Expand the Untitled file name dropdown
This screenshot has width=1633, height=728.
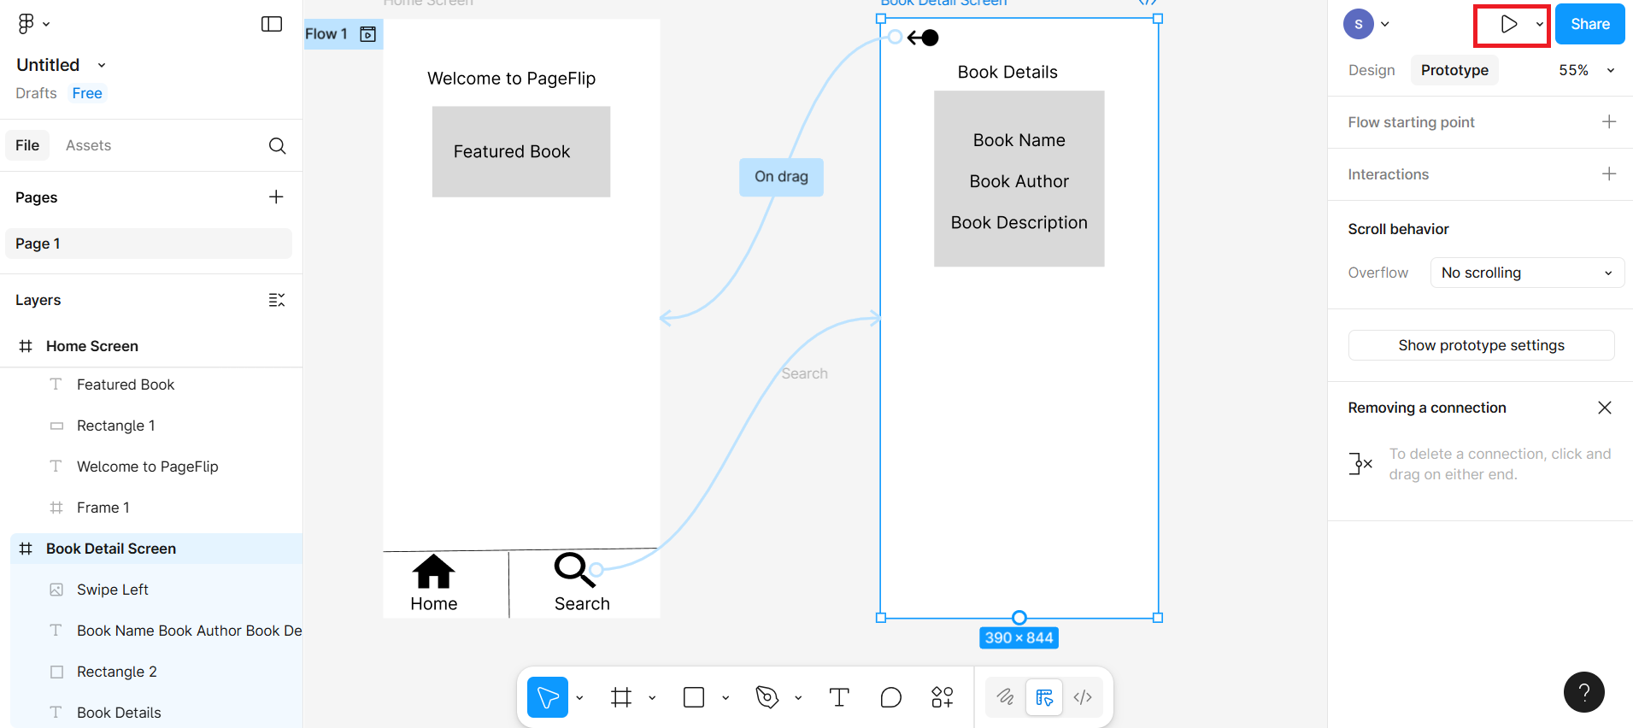[x=102, y=66]
